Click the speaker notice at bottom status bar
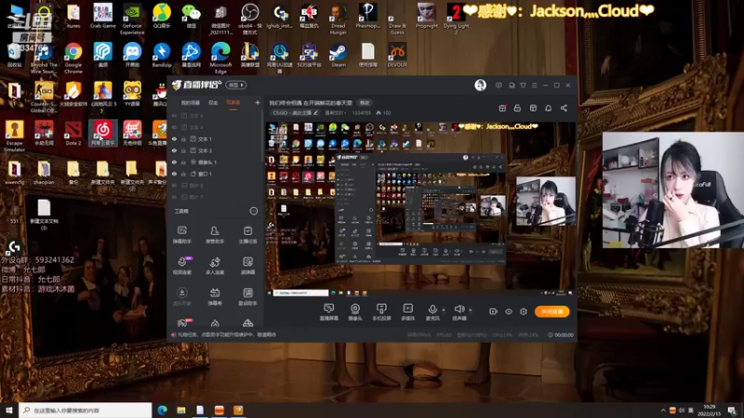Image resolution: width=744 pixels, height=418 pixels. point(223,334)
